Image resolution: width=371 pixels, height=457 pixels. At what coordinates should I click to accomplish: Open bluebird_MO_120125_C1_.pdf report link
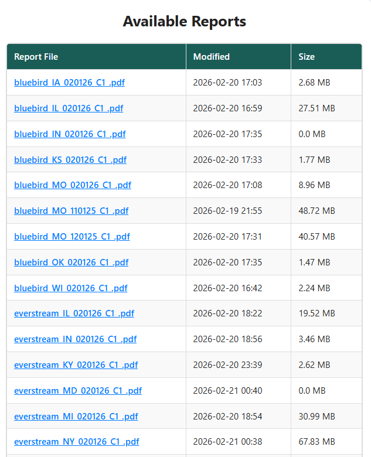72,236
